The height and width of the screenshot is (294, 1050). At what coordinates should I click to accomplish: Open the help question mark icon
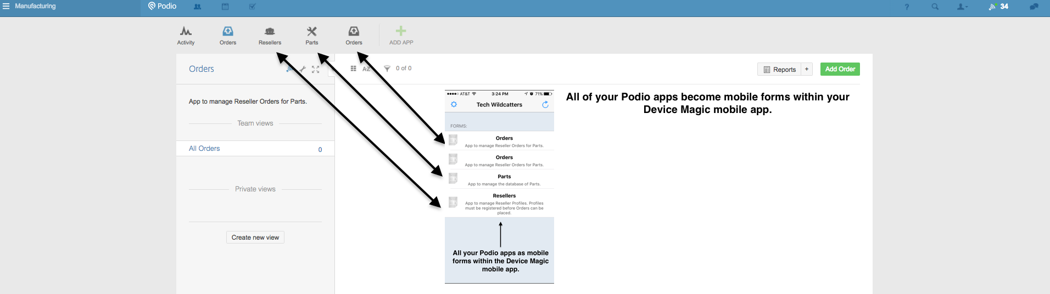[x=907, y=7]
